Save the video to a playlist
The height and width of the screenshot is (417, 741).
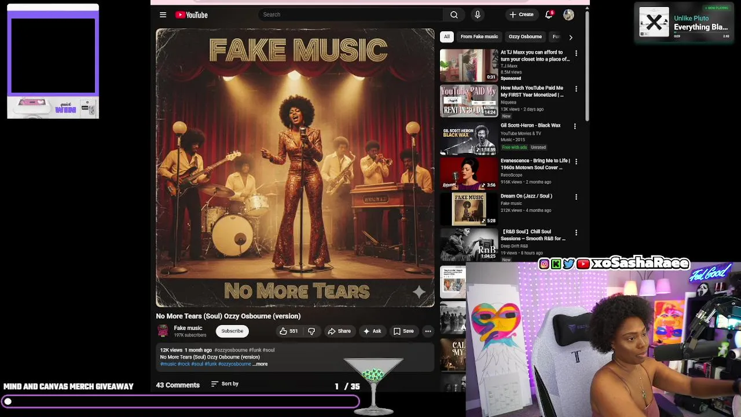click(x=403, y=331)
